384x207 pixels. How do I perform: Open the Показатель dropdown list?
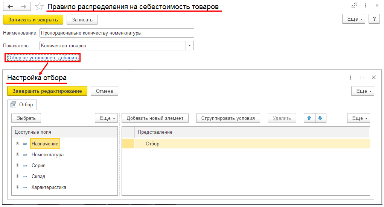point(190,45)
